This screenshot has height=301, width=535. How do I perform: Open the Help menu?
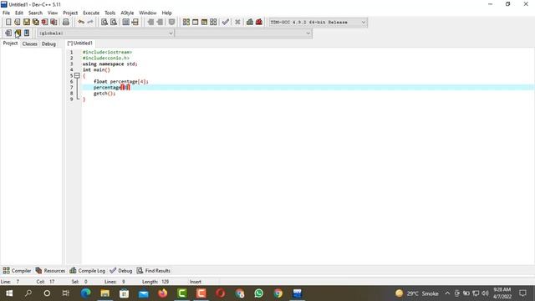pyautogui.click(x=167, y=13)
